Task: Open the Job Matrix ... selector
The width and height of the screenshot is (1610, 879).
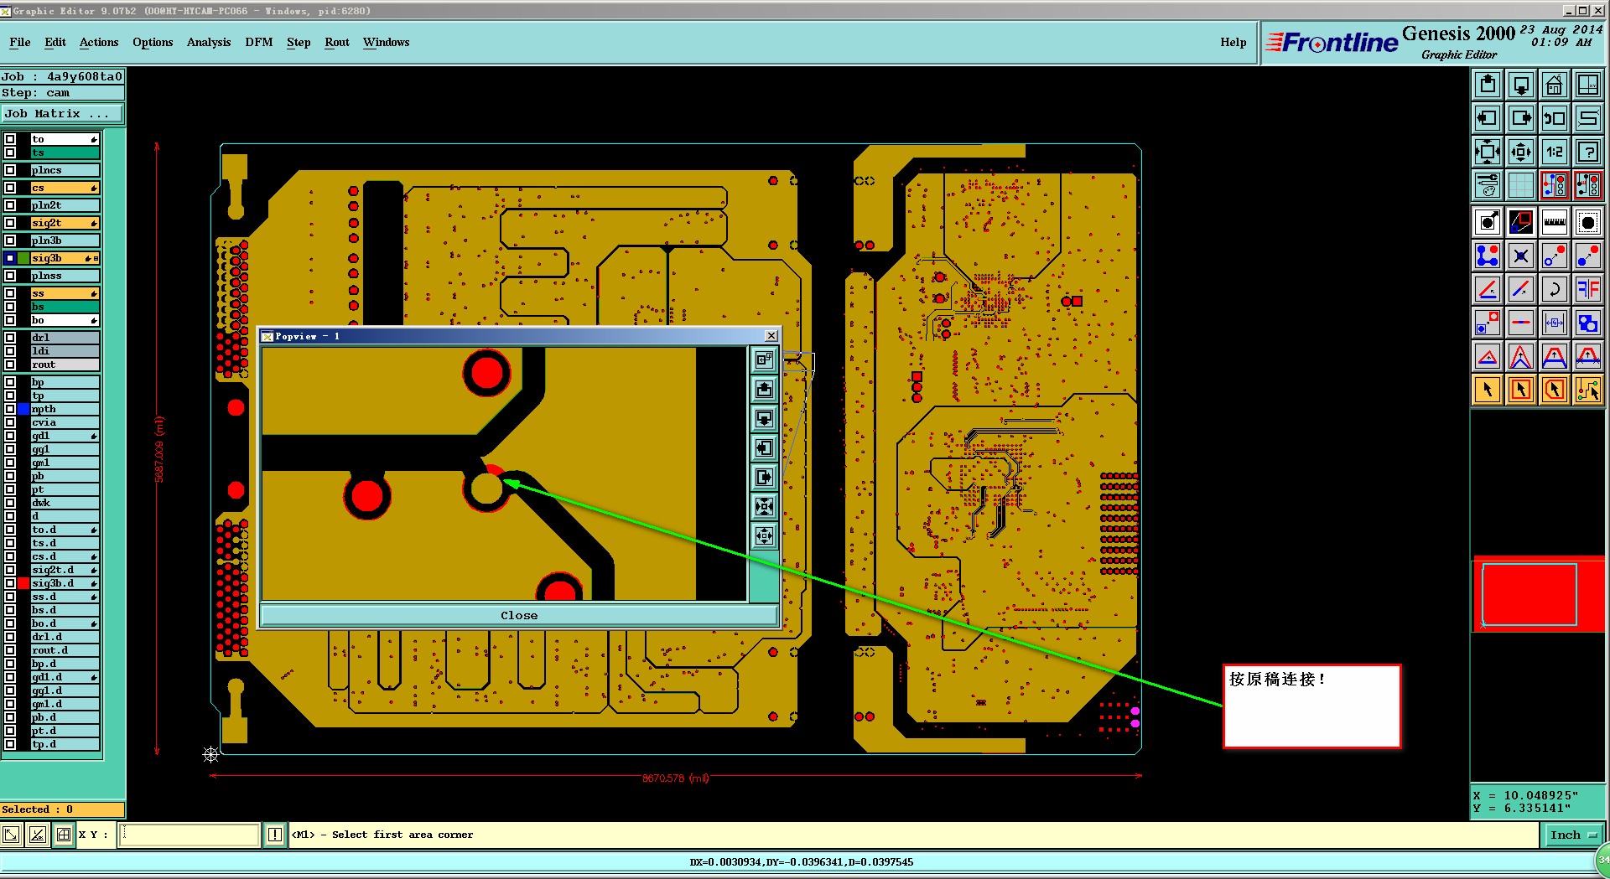Action: [62, 113]
